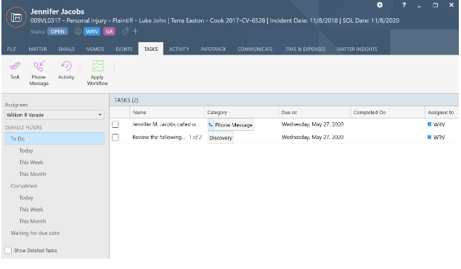
Task: Sort by Assigned to column header
Action: click(x=442, y=112)
